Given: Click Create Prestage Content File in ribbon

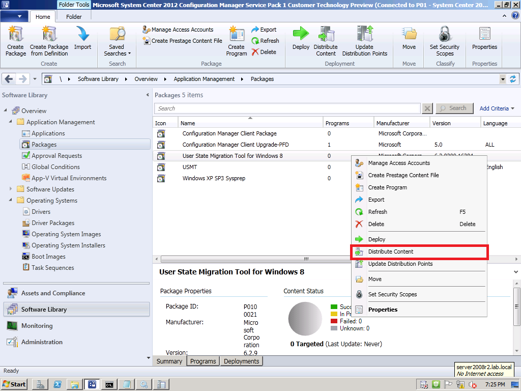Looking at the screenshot, I should [183, 41].
